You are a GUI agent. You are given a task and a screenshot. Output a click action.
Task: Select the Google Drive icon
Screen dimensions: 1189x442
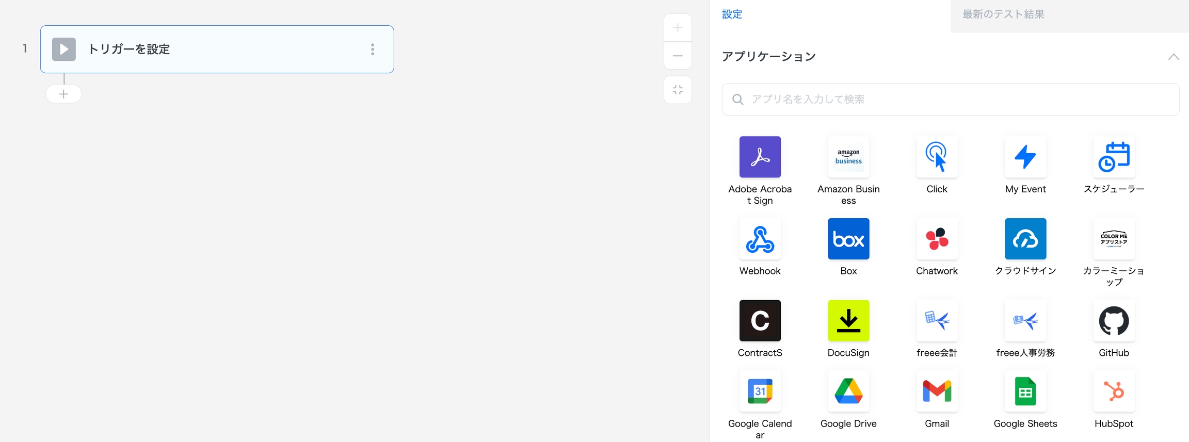(x=848, y=391)
